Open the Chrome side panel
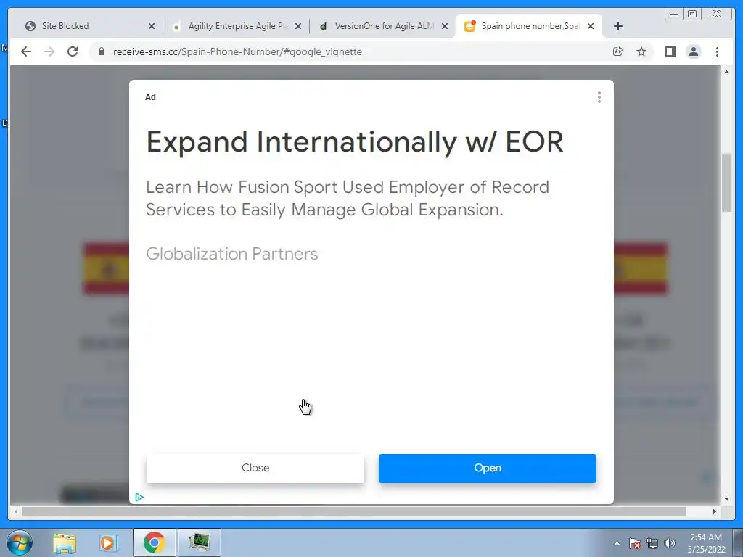This screenshot has height=557, width=743. (x=670, y=51)
